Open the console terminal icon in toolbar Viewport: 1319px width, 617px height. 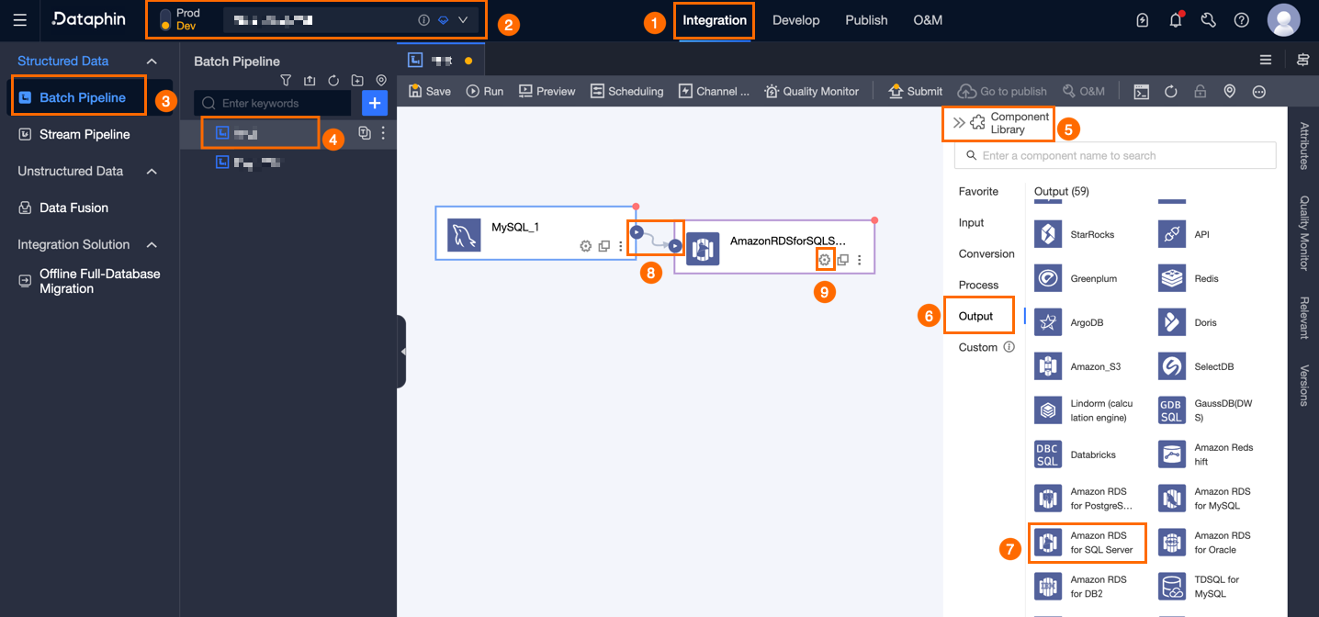coord(1141,91)
